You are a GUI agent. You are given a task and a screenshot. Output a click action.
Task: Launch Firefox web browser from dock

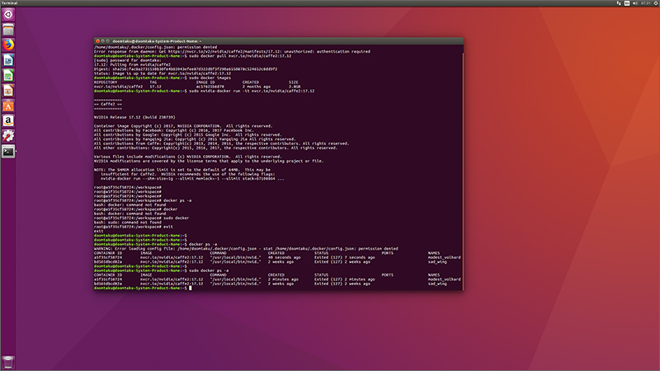click(8, 45)
